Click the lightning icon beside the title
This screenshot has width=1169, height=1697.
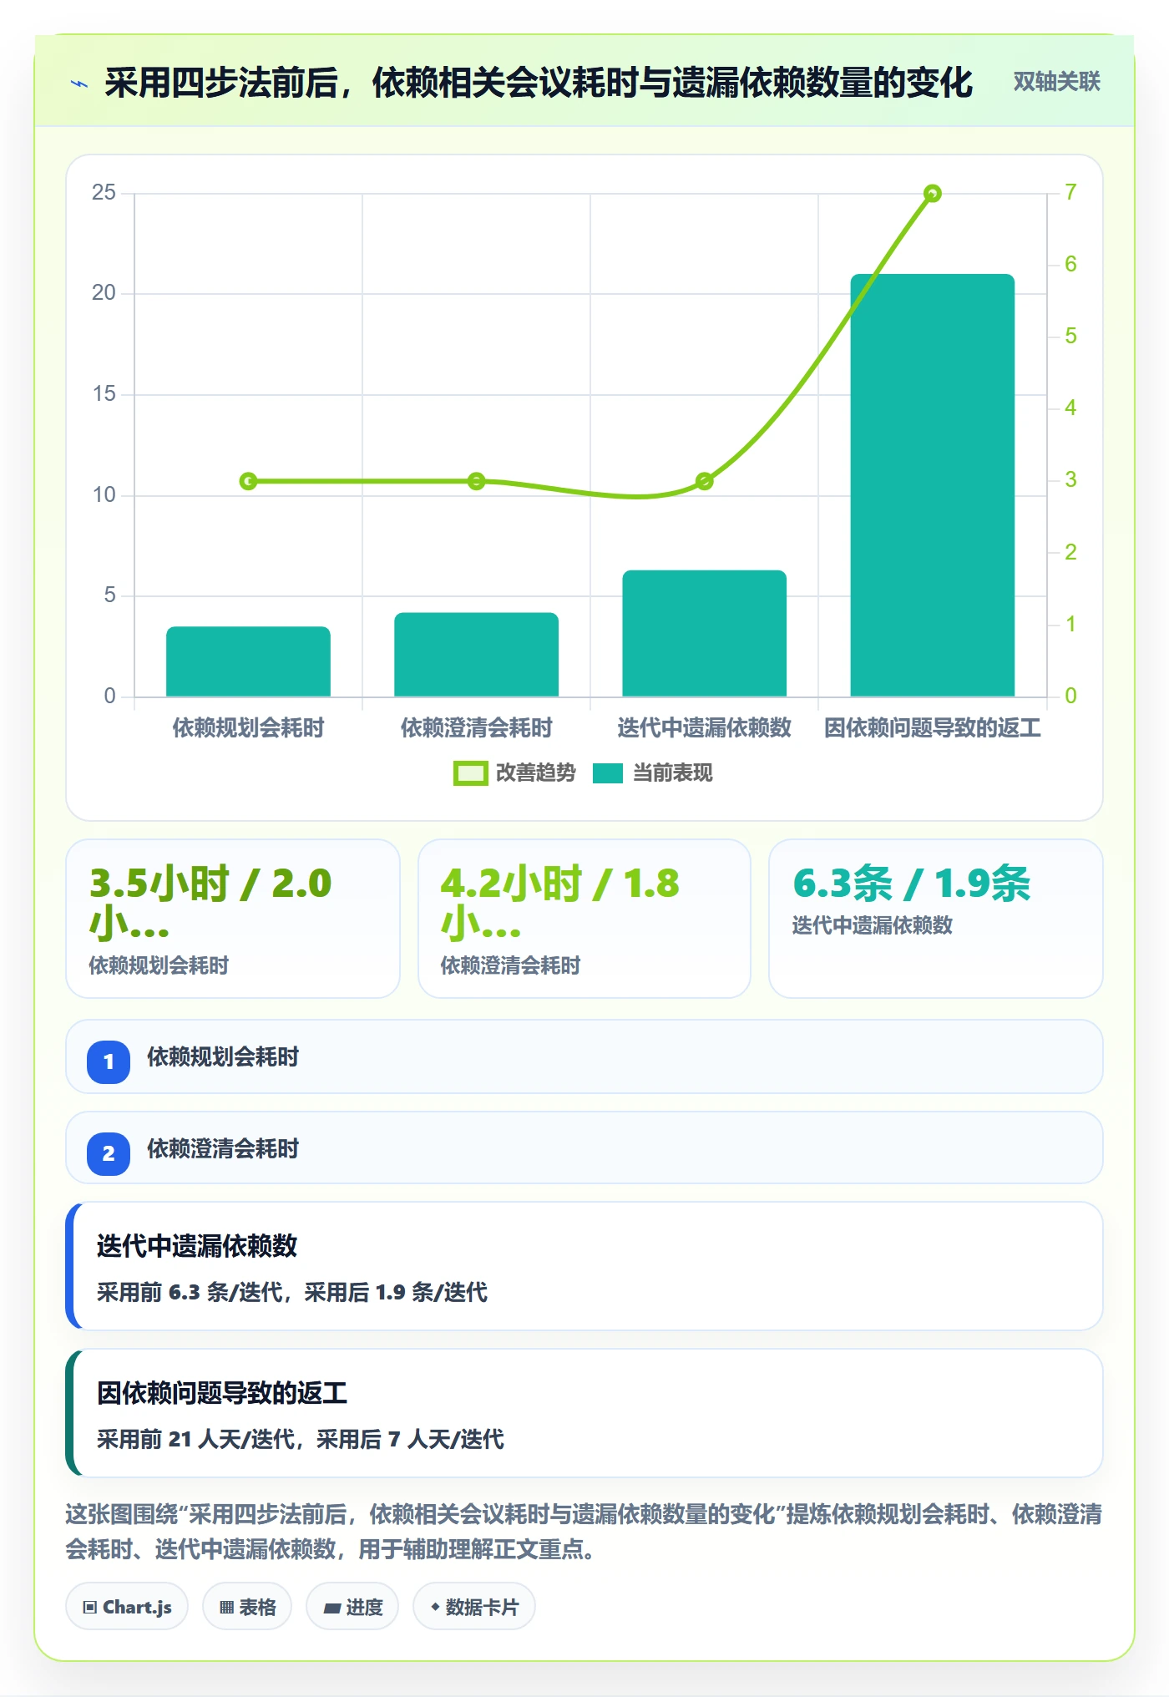click(x=79, y=84)
